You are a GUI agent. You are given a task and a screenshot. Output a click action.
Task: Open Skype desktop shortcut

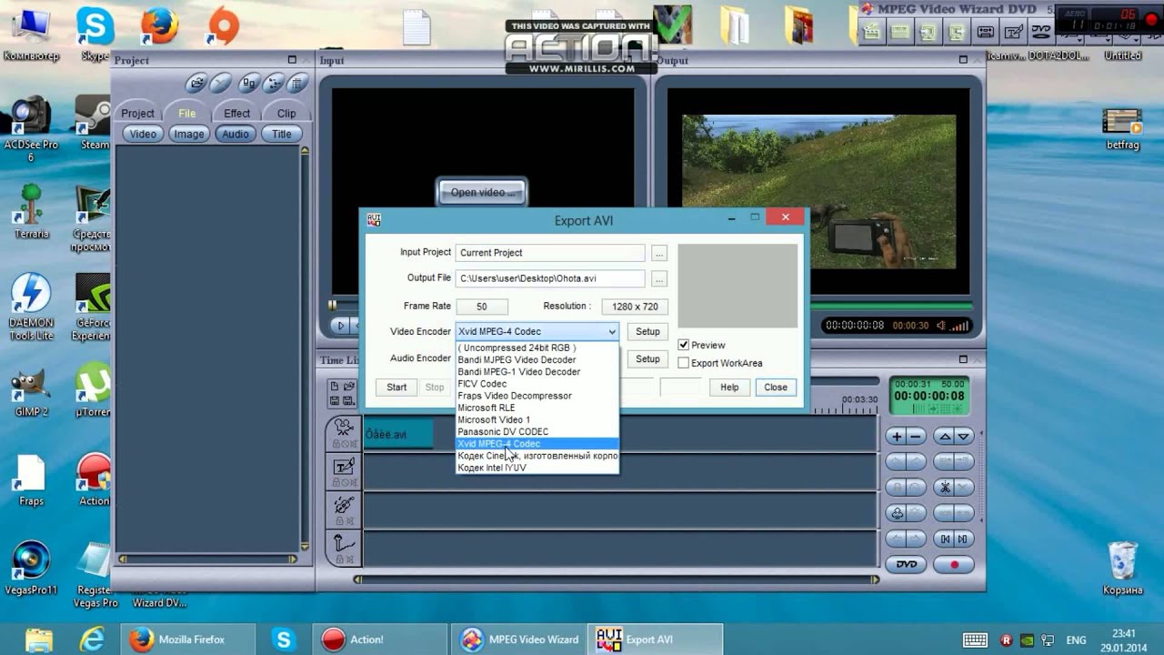tap(95, 33)
